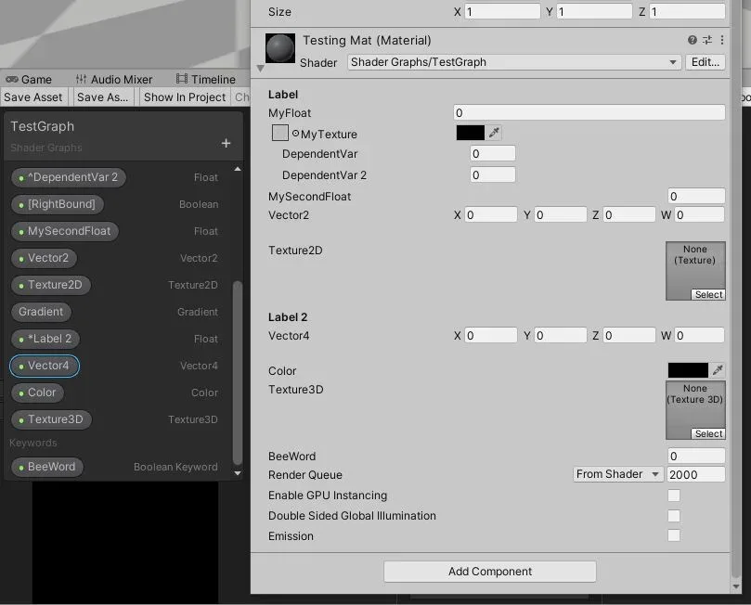Select the *Label 2 blackboard property
Viewport: 751px width, 605px height.
click(45, 339)
